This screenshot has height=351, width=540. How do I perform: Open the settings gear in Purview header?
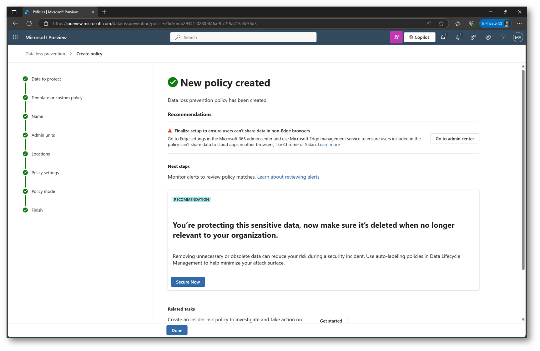tap(488, 37)
